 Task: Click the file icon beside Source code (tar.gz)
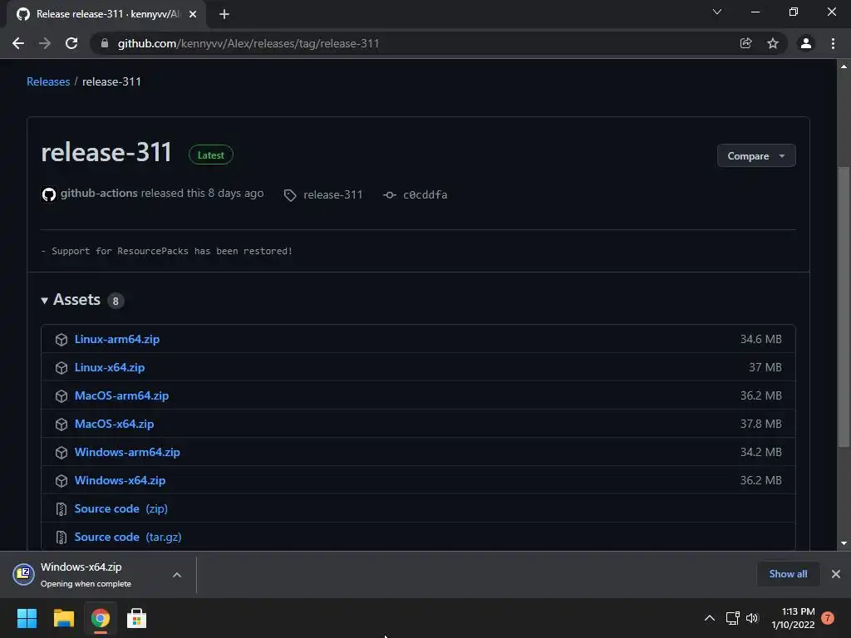61,537
